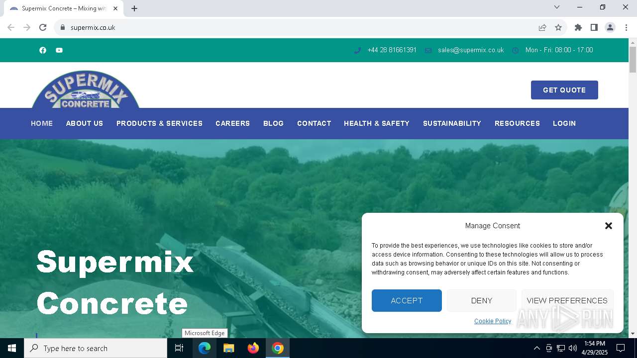Open the CONTACT page
Image resolution: width=637 pixels, height=358 pixels.
(x=314, y=123)
